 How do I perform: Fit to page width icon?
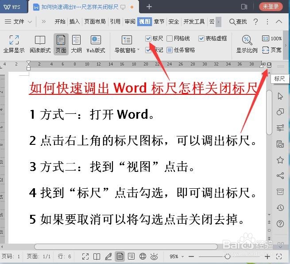(265, 50)
